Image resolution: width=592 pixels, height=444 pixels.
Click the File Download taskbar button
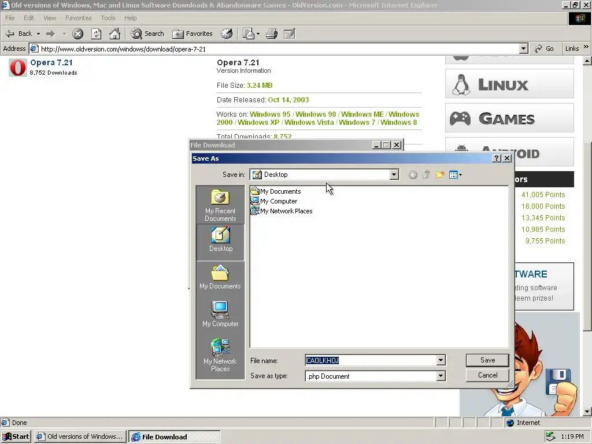[x=175, y=437]
